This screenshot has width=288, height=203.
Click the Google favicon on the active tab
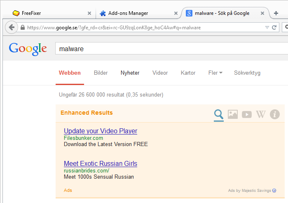click(189, 13)
